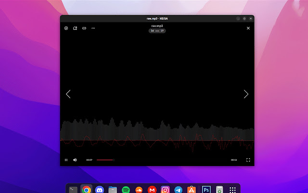Open the three-dot more options menu
This screenshot has height=193, width=308.
pyautogui.click(x=93, y=28)
